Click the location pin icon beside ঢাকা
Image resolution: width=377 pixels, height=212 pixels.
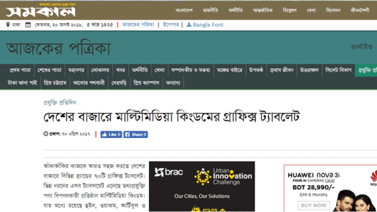pyautogui.click(x=8, y=24)
